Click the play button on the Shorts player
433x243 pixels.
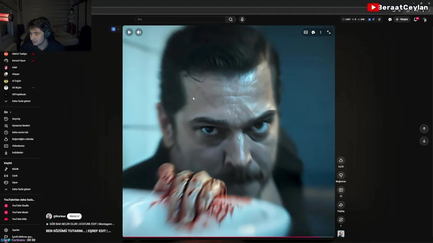pyautogui.click(x=129, y=32)
